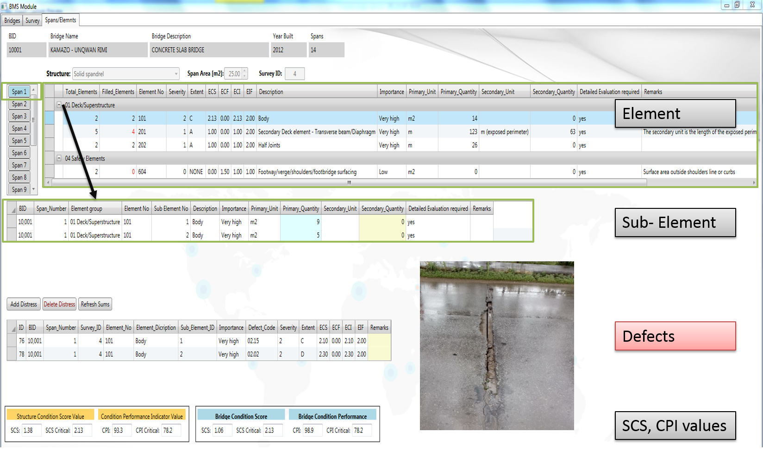Viewport: 763px width, 451px height.
Task: Click the Bridge Description field
Action: pyautogui.click(x=209, y=50)
